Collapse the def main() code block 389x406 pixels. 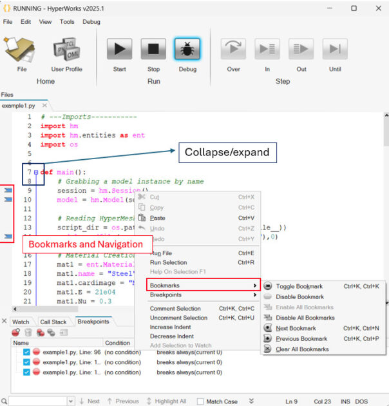35,172
